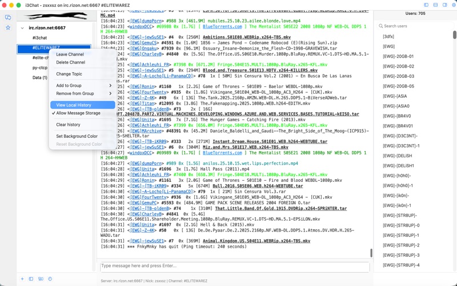The height and width of the screenshot is (286, 457).
Task: Select user [EWG]-20GB-05 in user list
Action: pos(398,86)
